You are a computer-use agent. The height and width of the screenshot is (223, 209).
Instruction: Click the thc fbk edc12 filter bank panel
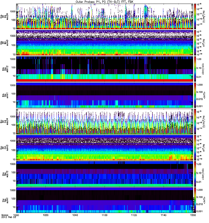click(104, 174)
